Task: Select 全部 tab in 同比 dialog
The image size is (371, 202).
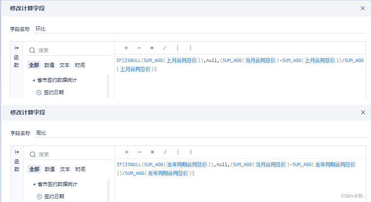Action: tap(34, 169)
